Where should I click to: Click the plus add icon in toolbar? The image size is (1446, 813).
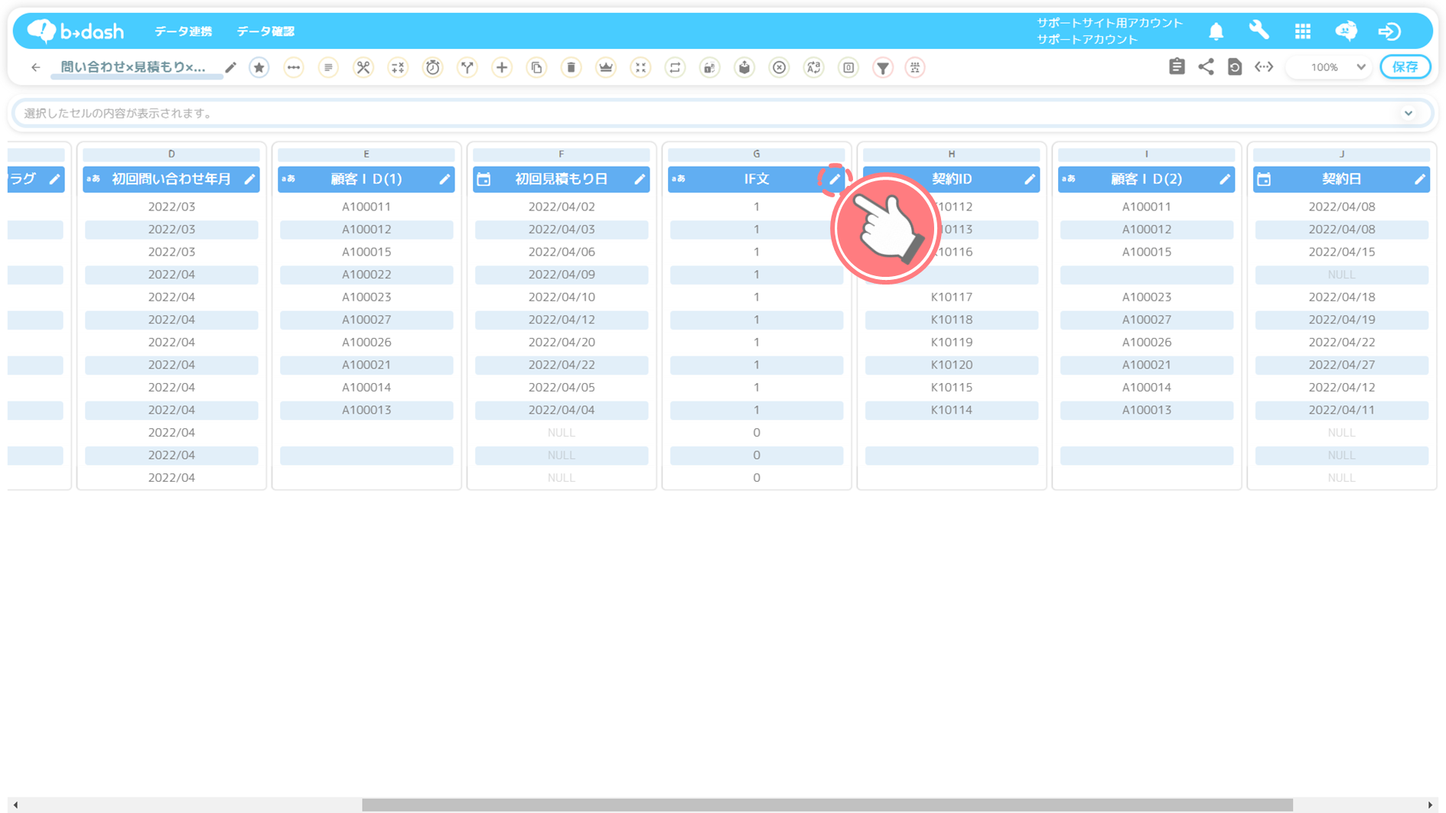tap(502, 67)
